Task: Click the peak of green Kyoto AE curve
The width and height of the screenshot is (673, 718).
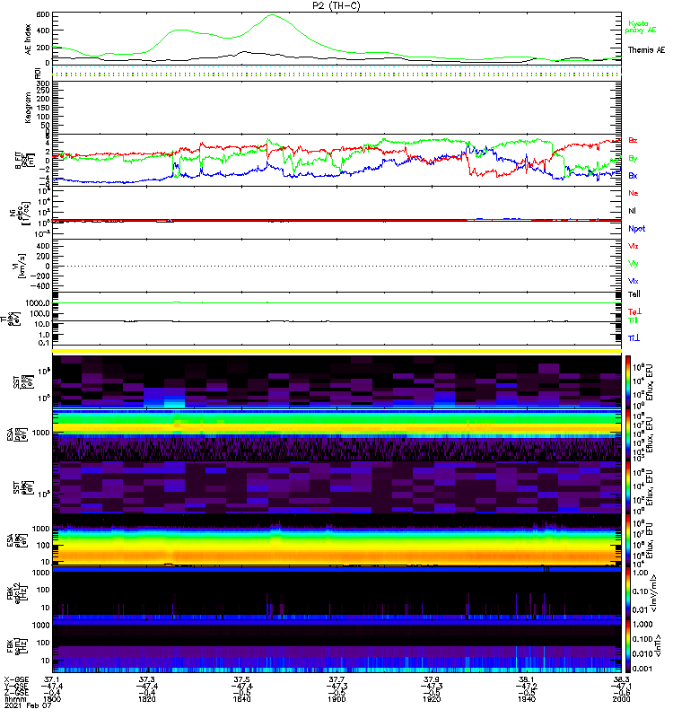Action: pyautogui.click(x=272, y=15)
